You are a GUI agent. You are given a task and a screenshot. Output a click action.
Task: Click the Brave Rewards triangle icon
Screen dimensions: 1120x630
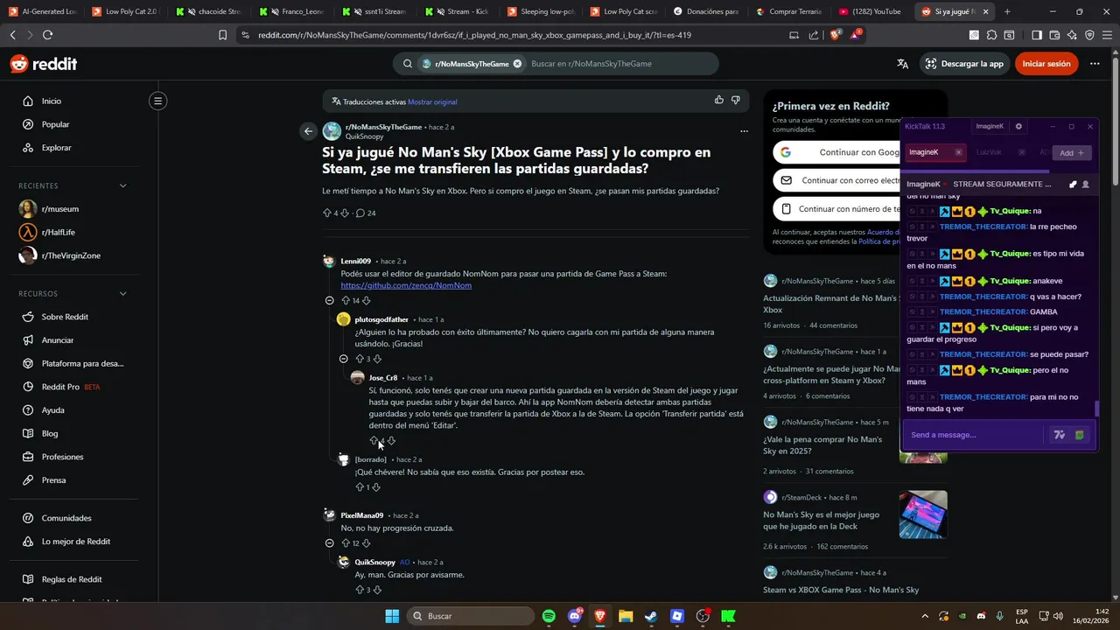856,35
